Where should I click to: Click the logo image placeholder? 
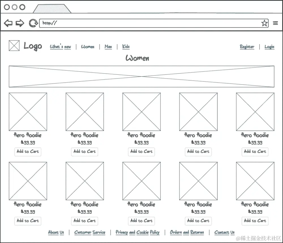click(x=14, y=46)
